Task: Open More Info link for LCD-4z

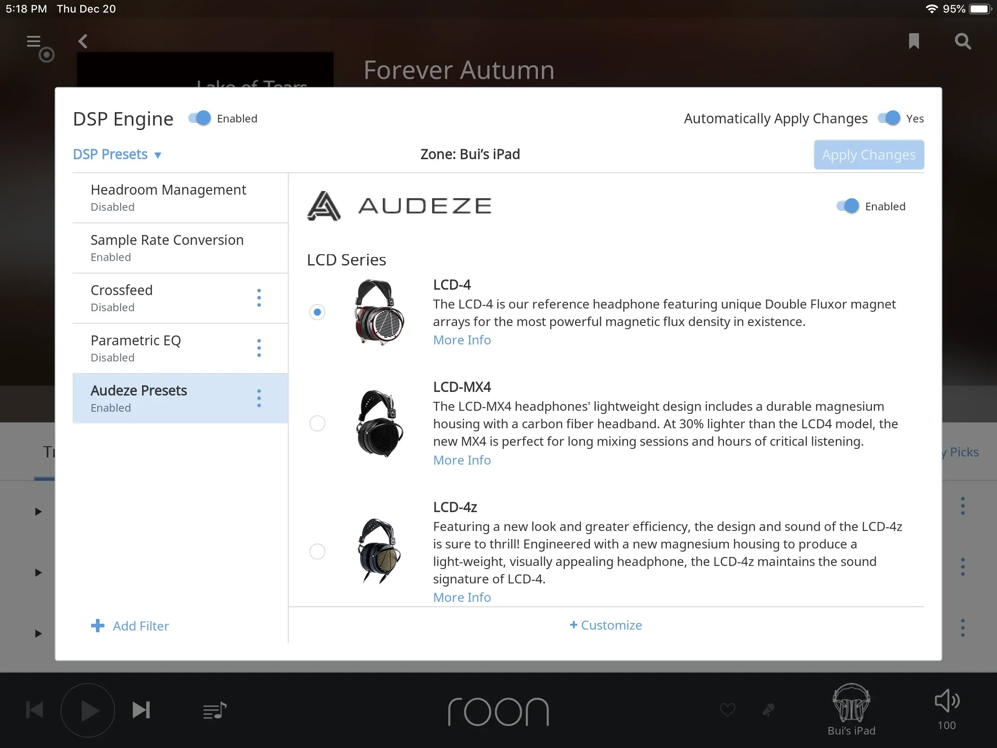Action: (x=462, y=597)
